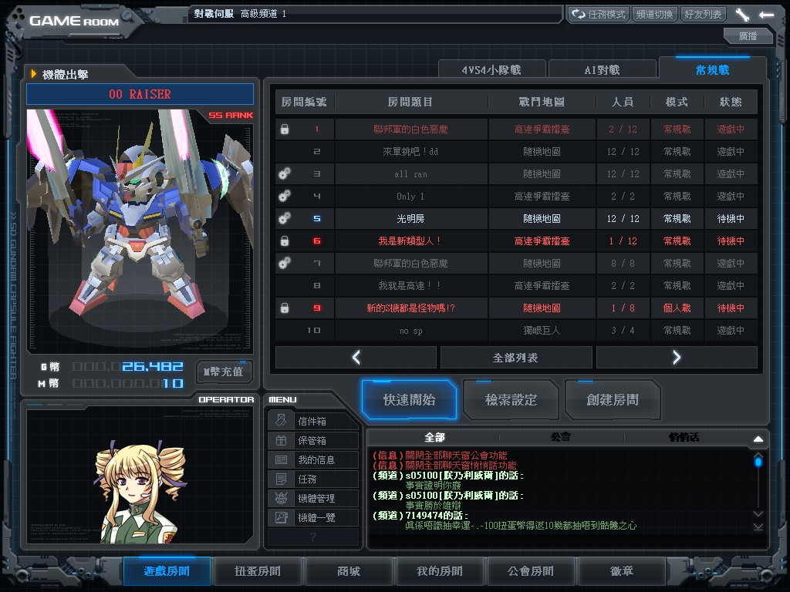Click the chat scroll-down chevron
The image size is (790, 592).
758,513
